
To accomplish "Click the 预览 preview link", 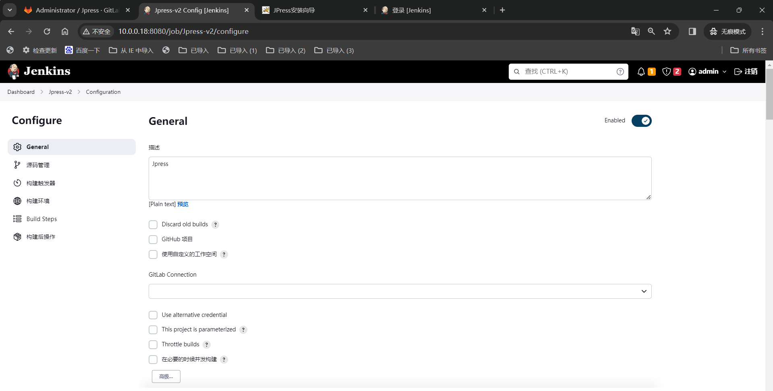I will (x=183, y=204).
